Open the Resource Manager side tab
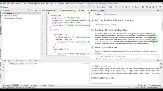Screen dimensions: 163x91 (1, 17)
